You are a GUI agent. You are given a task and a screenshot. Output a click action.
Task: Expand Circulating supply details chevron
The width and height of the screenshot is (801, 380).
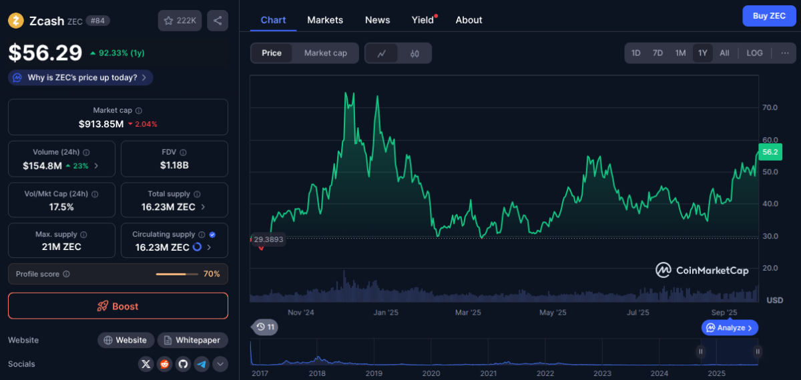[x=209, y=247]
